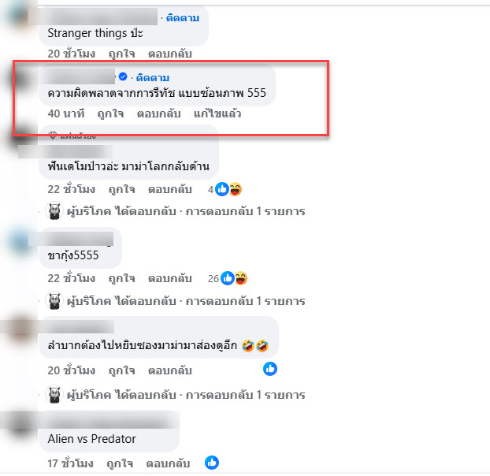This screenshot has width=490, height=476.
Task: Click thumbs-up icon under Alien vs Predator
Action: tap(212, 463)
